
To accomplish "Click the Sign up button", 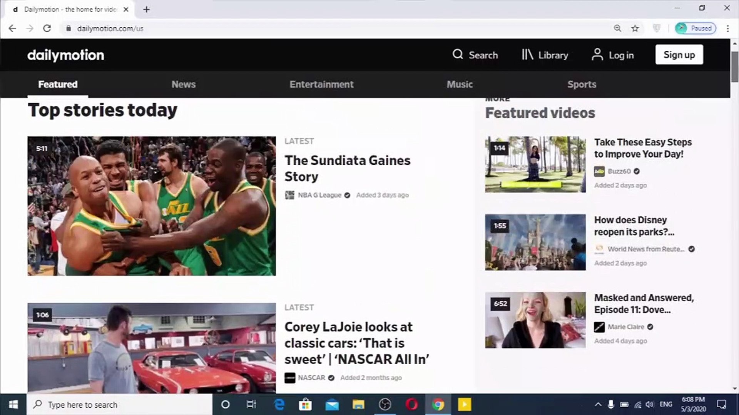I will [x=679, y=55].
